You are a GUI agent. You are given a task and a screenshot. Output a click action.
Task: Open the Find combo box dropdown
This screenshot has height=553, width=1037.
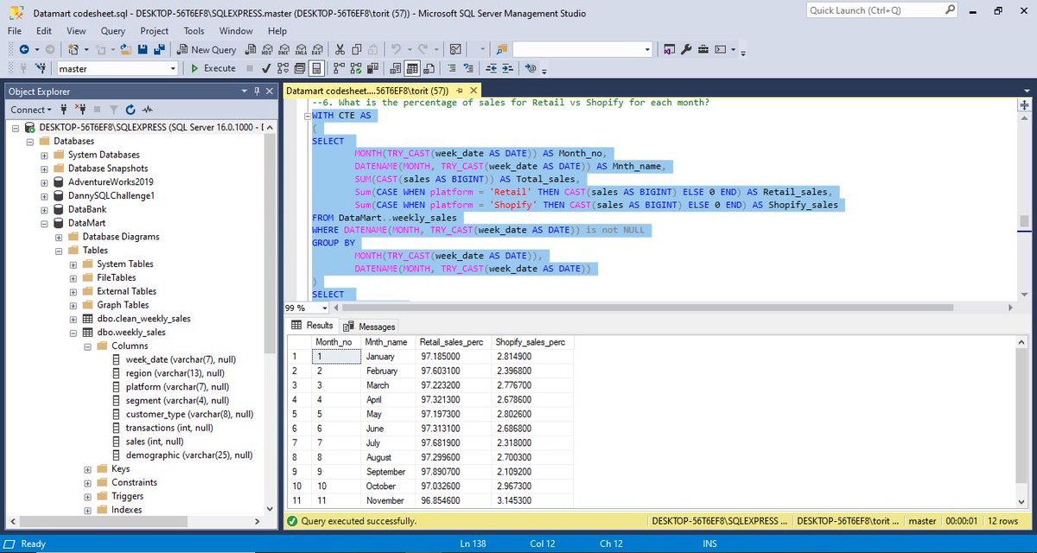tap(647, 50)
